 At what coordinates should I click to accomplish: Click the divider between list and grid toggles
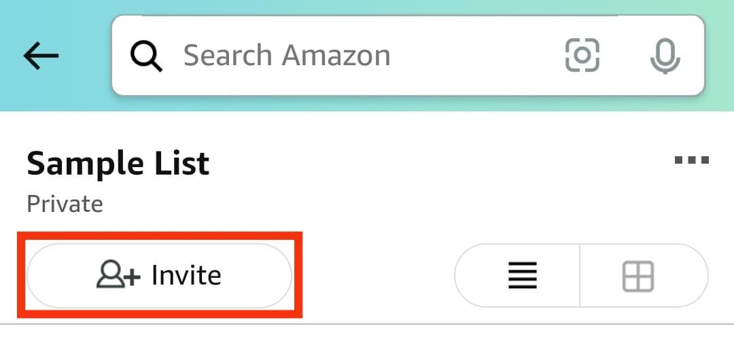click(580, 276)
